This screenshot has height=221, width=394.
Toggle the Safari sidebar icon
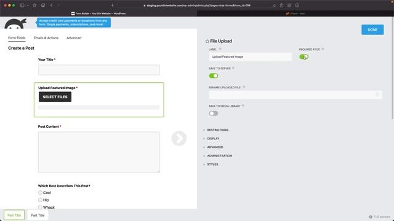click(22, 6)
